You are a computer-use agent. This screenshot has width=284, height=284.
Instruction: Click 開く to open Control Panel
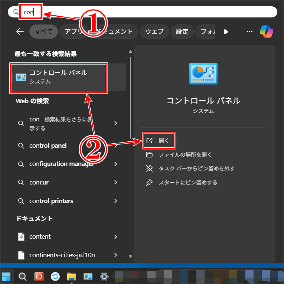(159, 140)
